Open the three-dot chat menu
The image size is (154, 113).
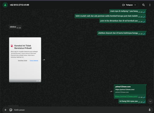[150, 5]
